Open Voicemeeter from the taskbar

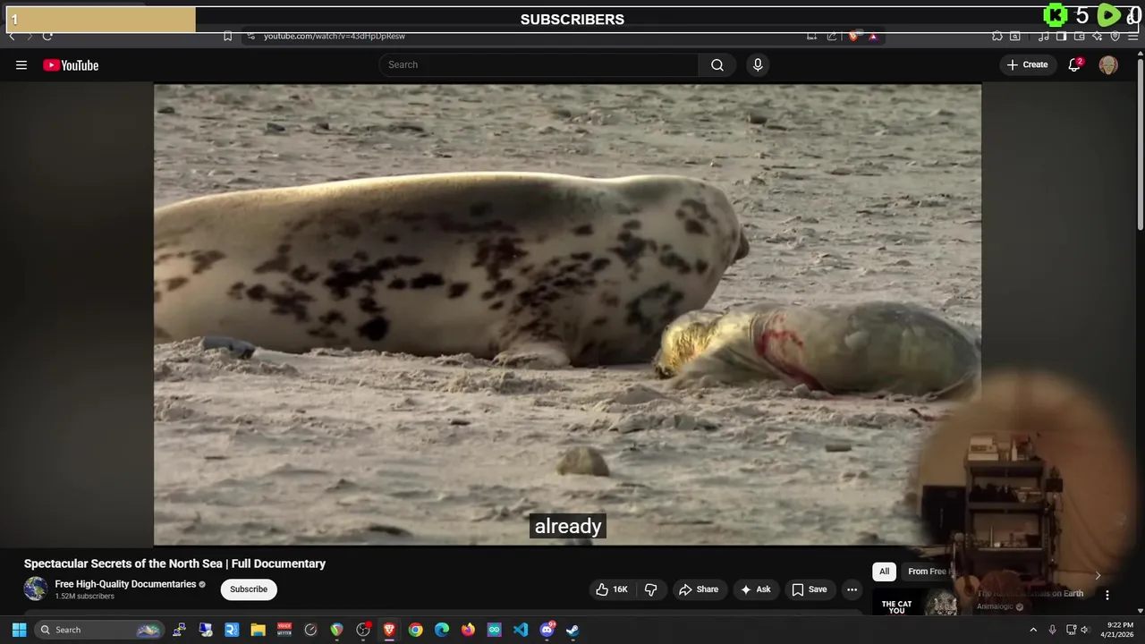click(284, 630)
